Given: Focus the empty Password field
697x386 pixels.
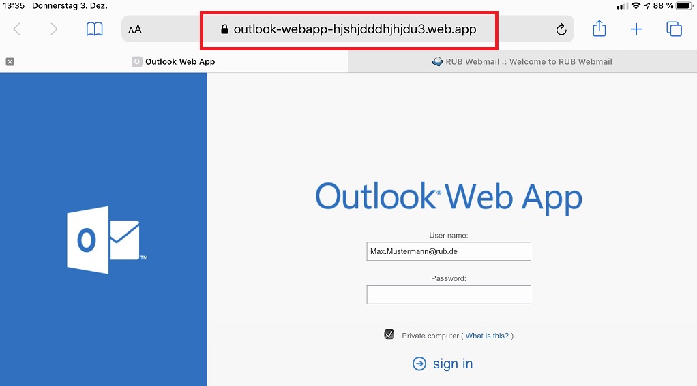Looking at the screenshot, I should coord(449,295).
